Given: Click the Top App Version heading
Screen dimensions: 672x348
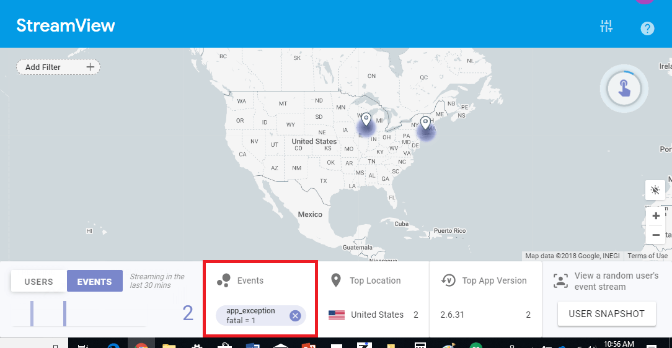Looking at the screenshot, I should (494, 281).
